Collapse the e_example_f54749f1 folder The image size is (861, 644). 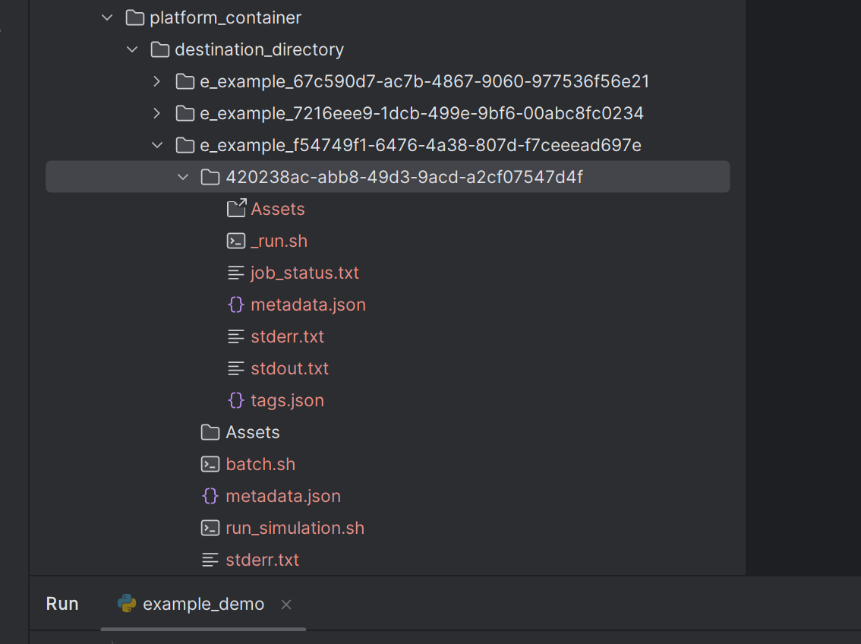click(x=157, y=145)
